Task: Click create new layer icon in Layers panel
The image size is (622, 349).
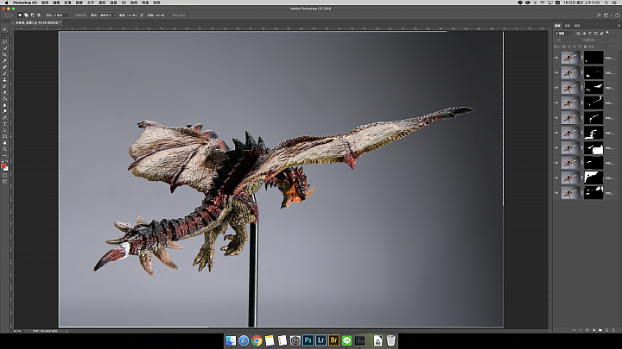Action: pyautogui.click(x=607, y=329)
